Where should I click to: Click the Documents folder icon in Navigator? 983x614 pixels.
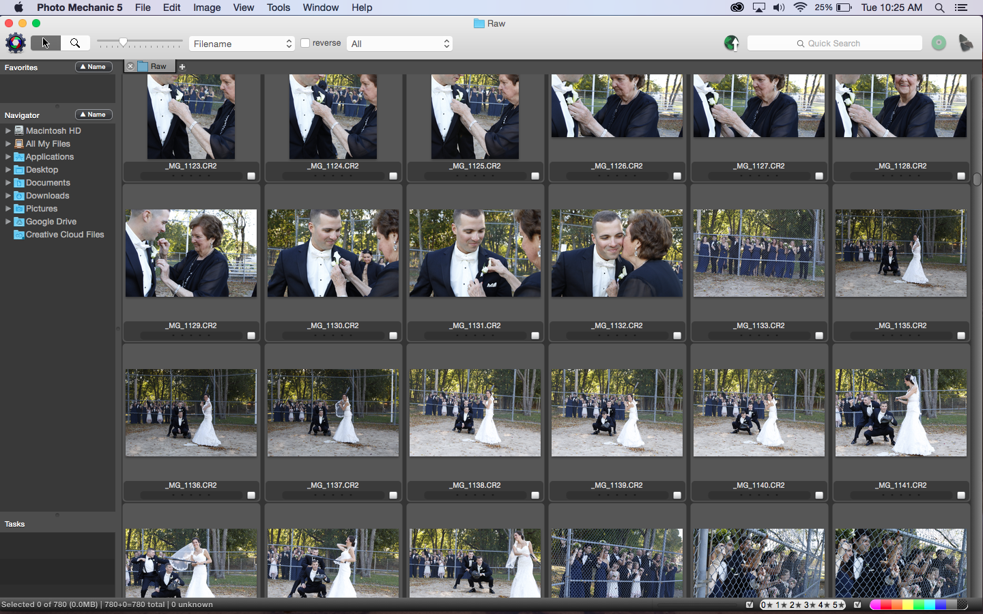19,183
